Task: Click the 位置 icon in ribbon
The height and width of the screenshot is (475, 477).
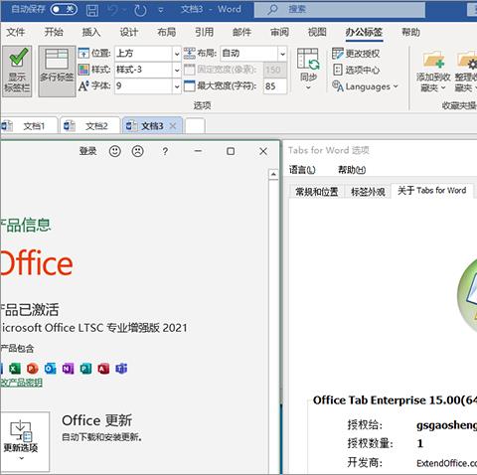Action: point(83,54)
